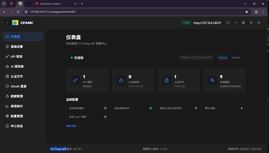The image size is (269, 153).
Task: Click the CLI Proxy API version footer text
Action: coord(66,149)
